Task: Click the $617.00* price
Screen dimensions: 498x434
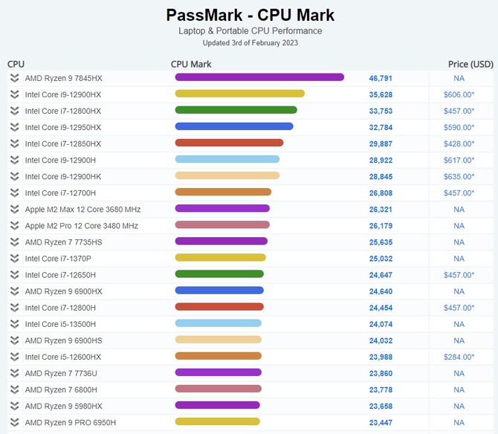Action: [x=459, y=161]
